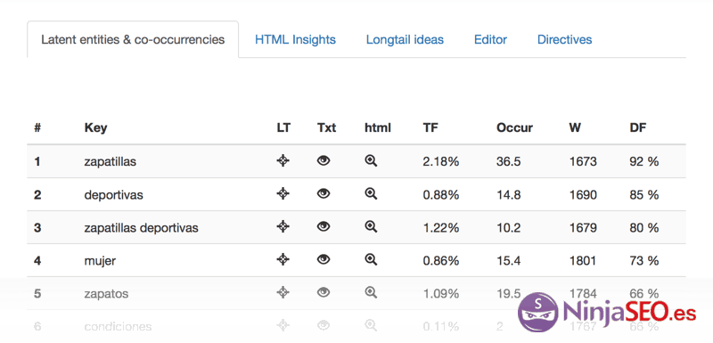Click the LT crosshair icon for zapatillas deportivas
This screenshot has width=713, height=343.
[x=283, y=226]
